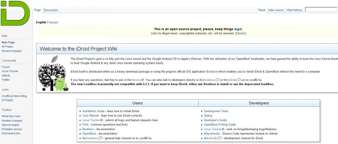Go to Main Page in sidebar

coord(8,42)
